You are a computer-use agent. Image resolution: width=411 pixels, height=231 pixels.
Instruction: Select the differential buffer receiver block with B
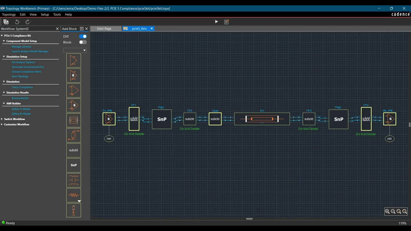coord(74,105)
